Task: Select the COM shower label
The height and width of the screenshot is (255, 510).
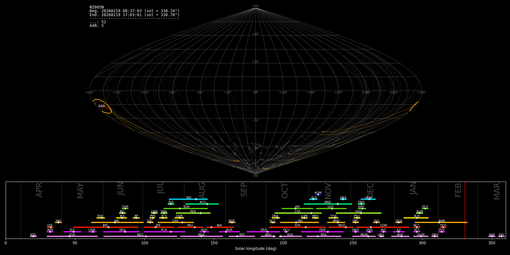Action: click(x=383, y=226)
